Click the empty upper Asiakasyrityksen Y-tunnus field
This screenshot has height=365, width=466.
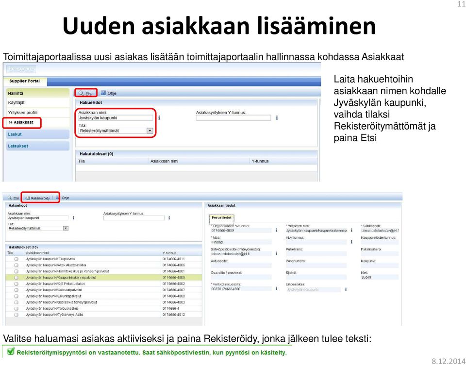point(233,118)
